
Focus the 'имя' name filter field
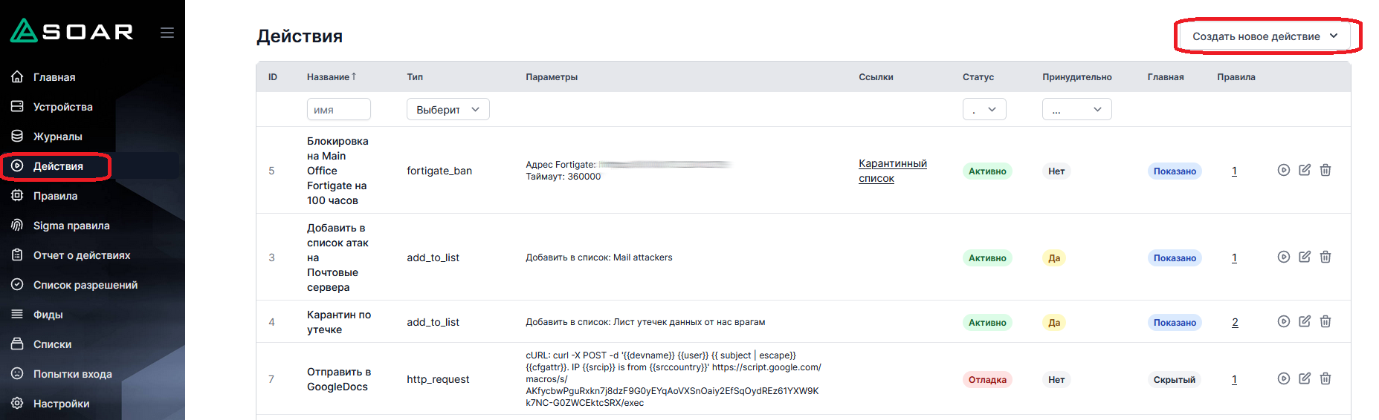point(338,109)
